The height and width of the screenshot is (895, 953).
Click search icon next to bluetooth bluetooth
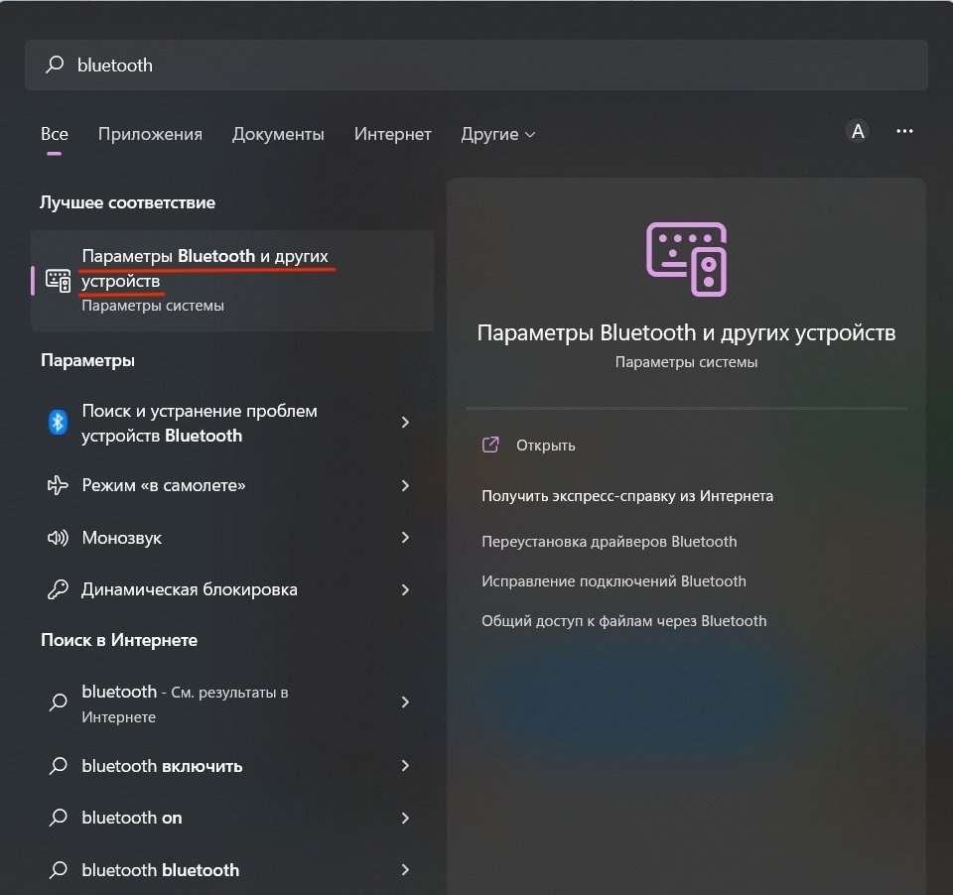click(x=58, y=869)
